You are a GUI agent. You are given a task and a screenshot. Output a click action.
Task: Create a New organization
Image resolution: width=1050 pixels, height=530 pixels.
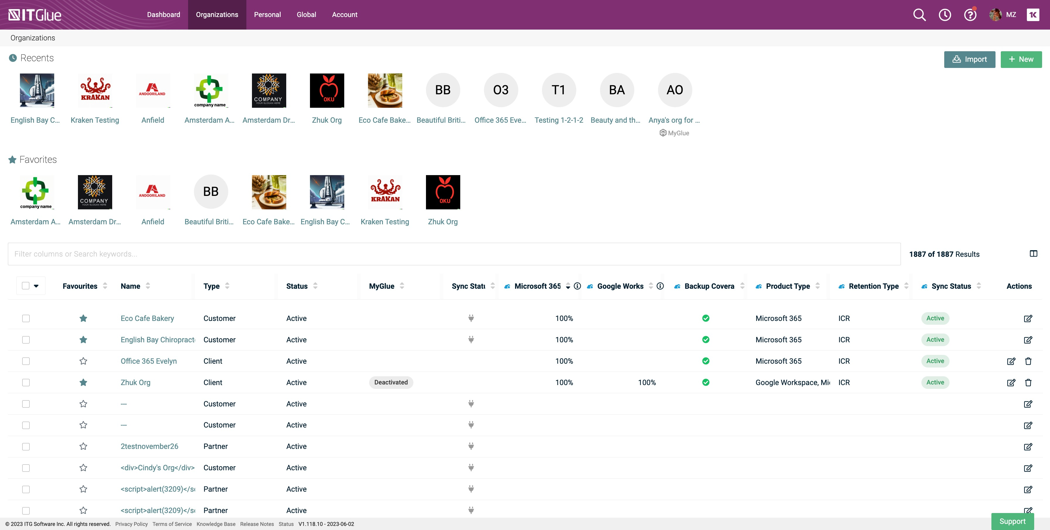1021,59
